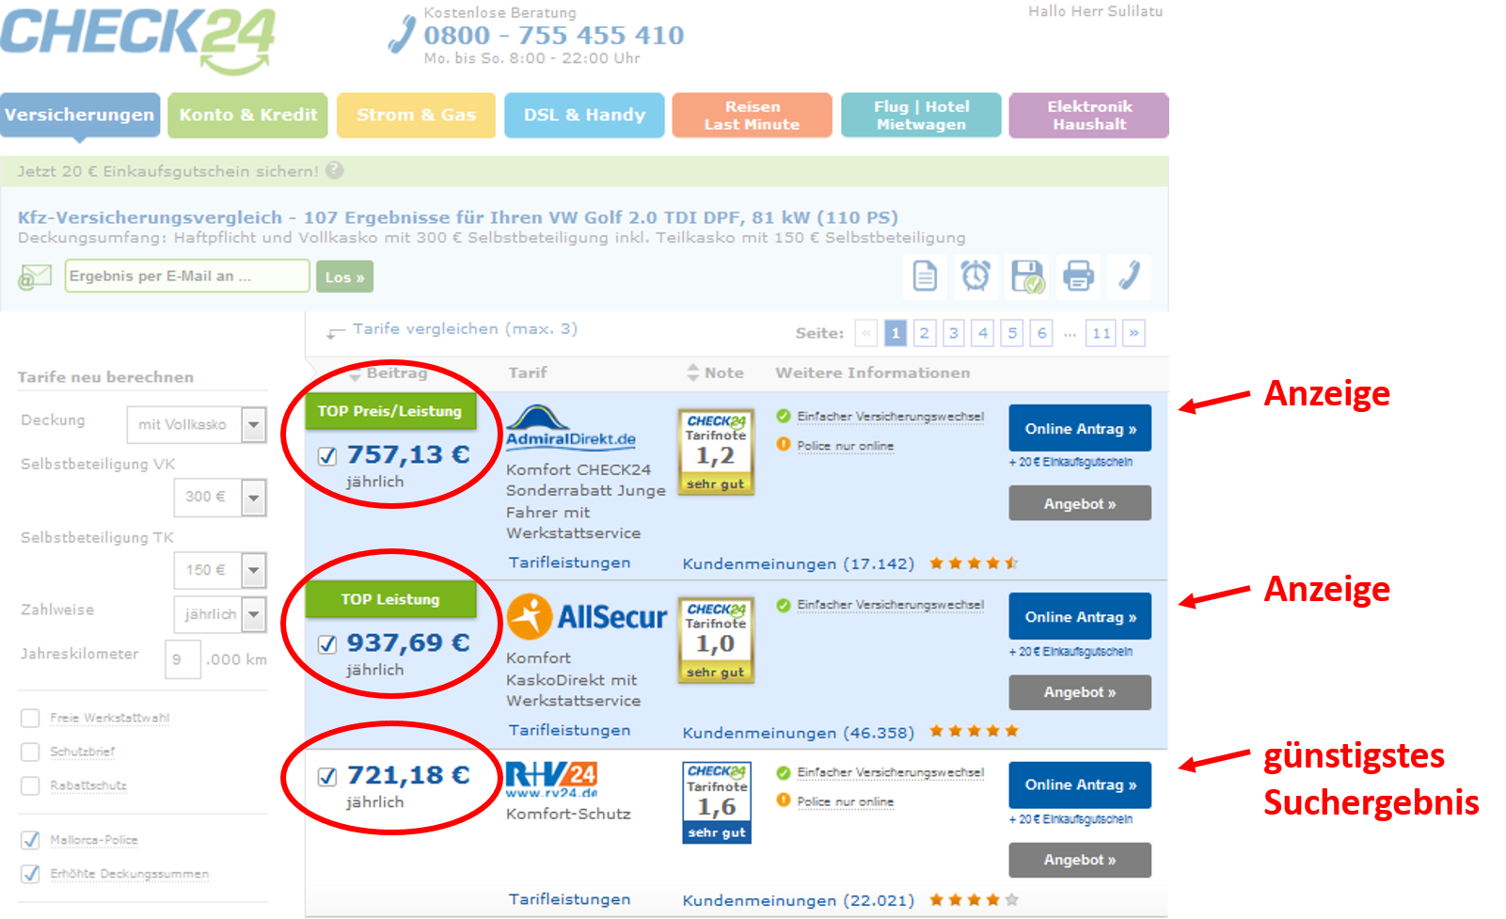This screenshot has width=1506, height=919.
Task: Go to results page 3
Action: [954, 333]
